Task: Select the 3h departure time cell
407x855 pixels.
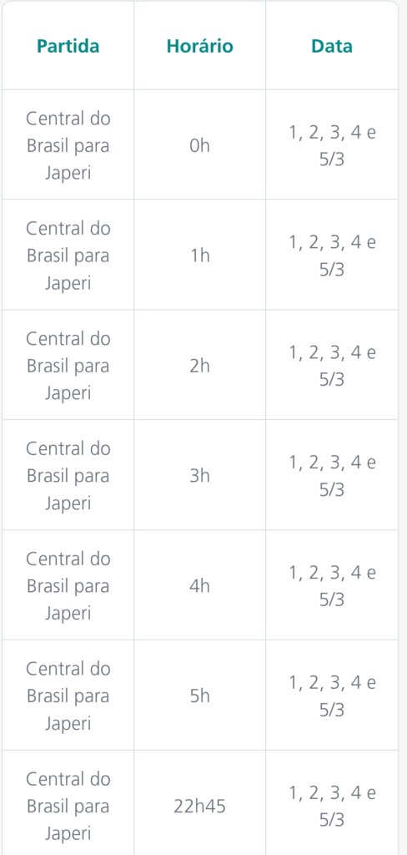Action: (200, 475)
